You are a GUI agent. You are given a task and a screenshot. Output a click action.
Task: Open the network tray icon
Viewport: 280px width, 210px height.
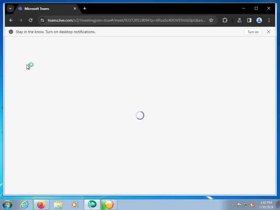(x=246, y=205)
